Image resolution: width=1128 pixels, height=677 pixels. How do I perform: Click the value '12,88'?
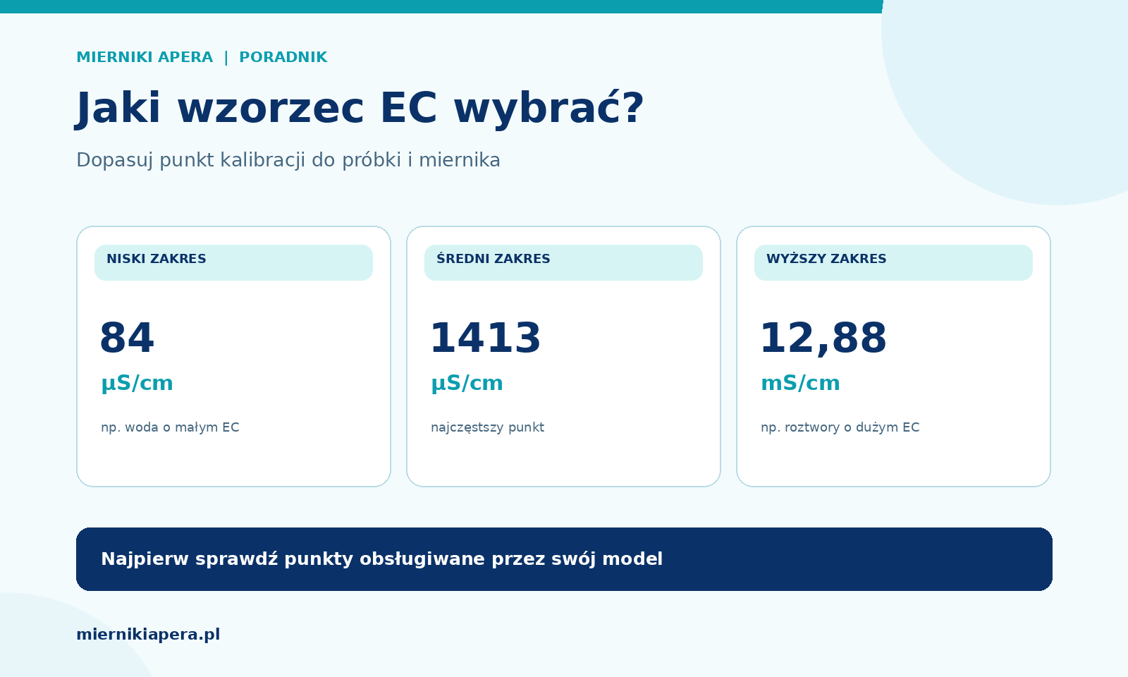(823, 339)
